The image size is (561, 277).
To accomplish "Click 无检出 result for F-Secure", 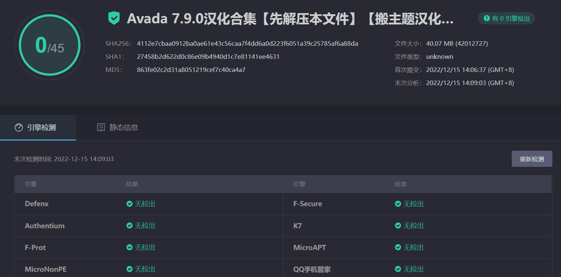I will (414, 204).
